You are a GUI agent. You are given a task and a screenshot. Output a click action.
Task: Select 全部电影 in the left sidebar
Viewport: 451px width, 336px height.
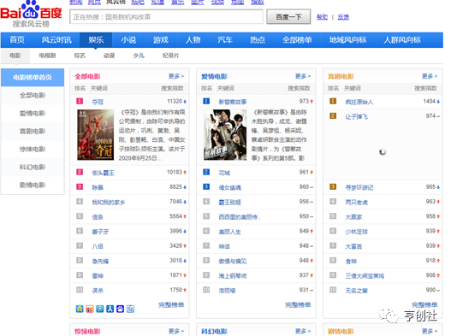click(x=33, y=96)
